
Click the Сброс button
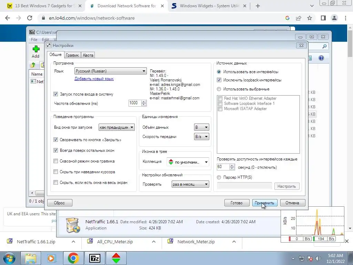point(60,203)
